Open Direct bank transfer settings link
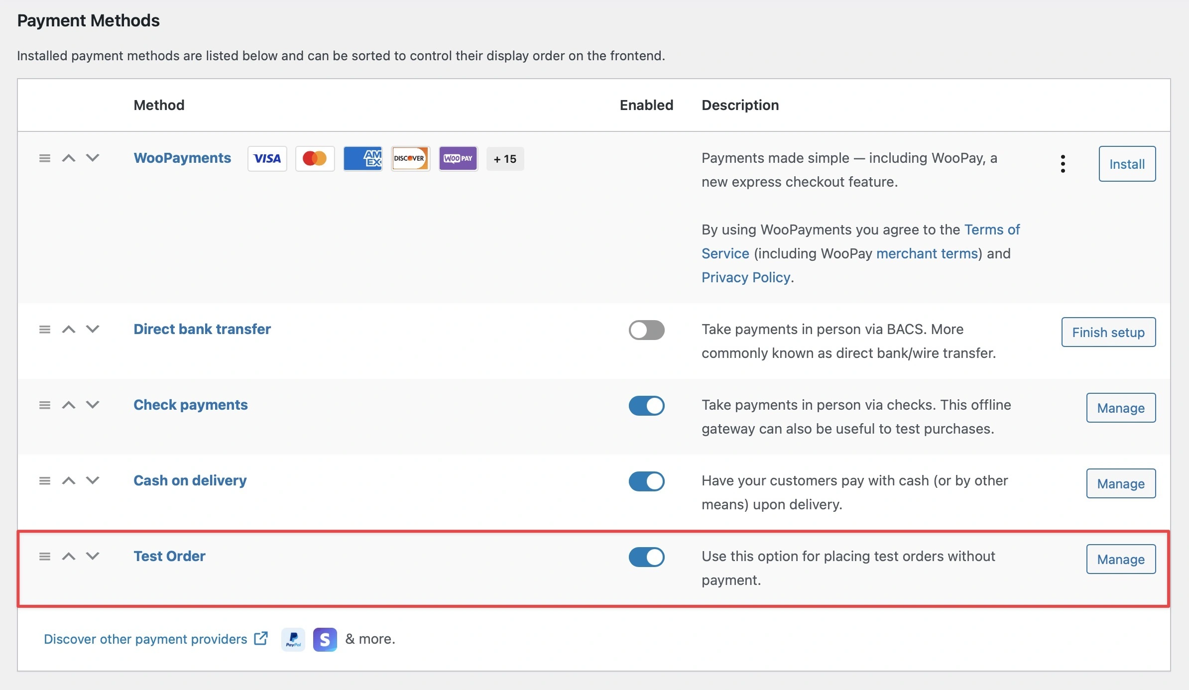1189x690 pixels. [202, 329]
